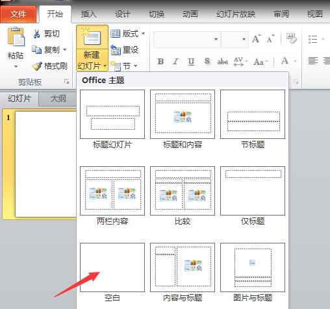Toggle Text Shadow formatting

pyautogui.click(x=207, y=62)
